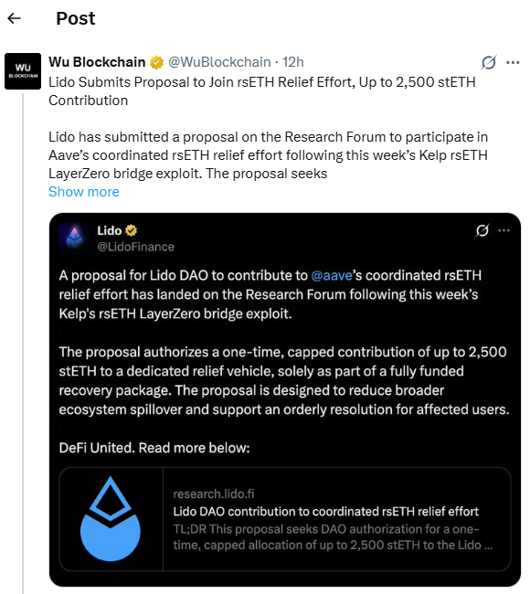Open the @aave mention link
The height and width of the screenshot is (594, 530).
(332, 275)
